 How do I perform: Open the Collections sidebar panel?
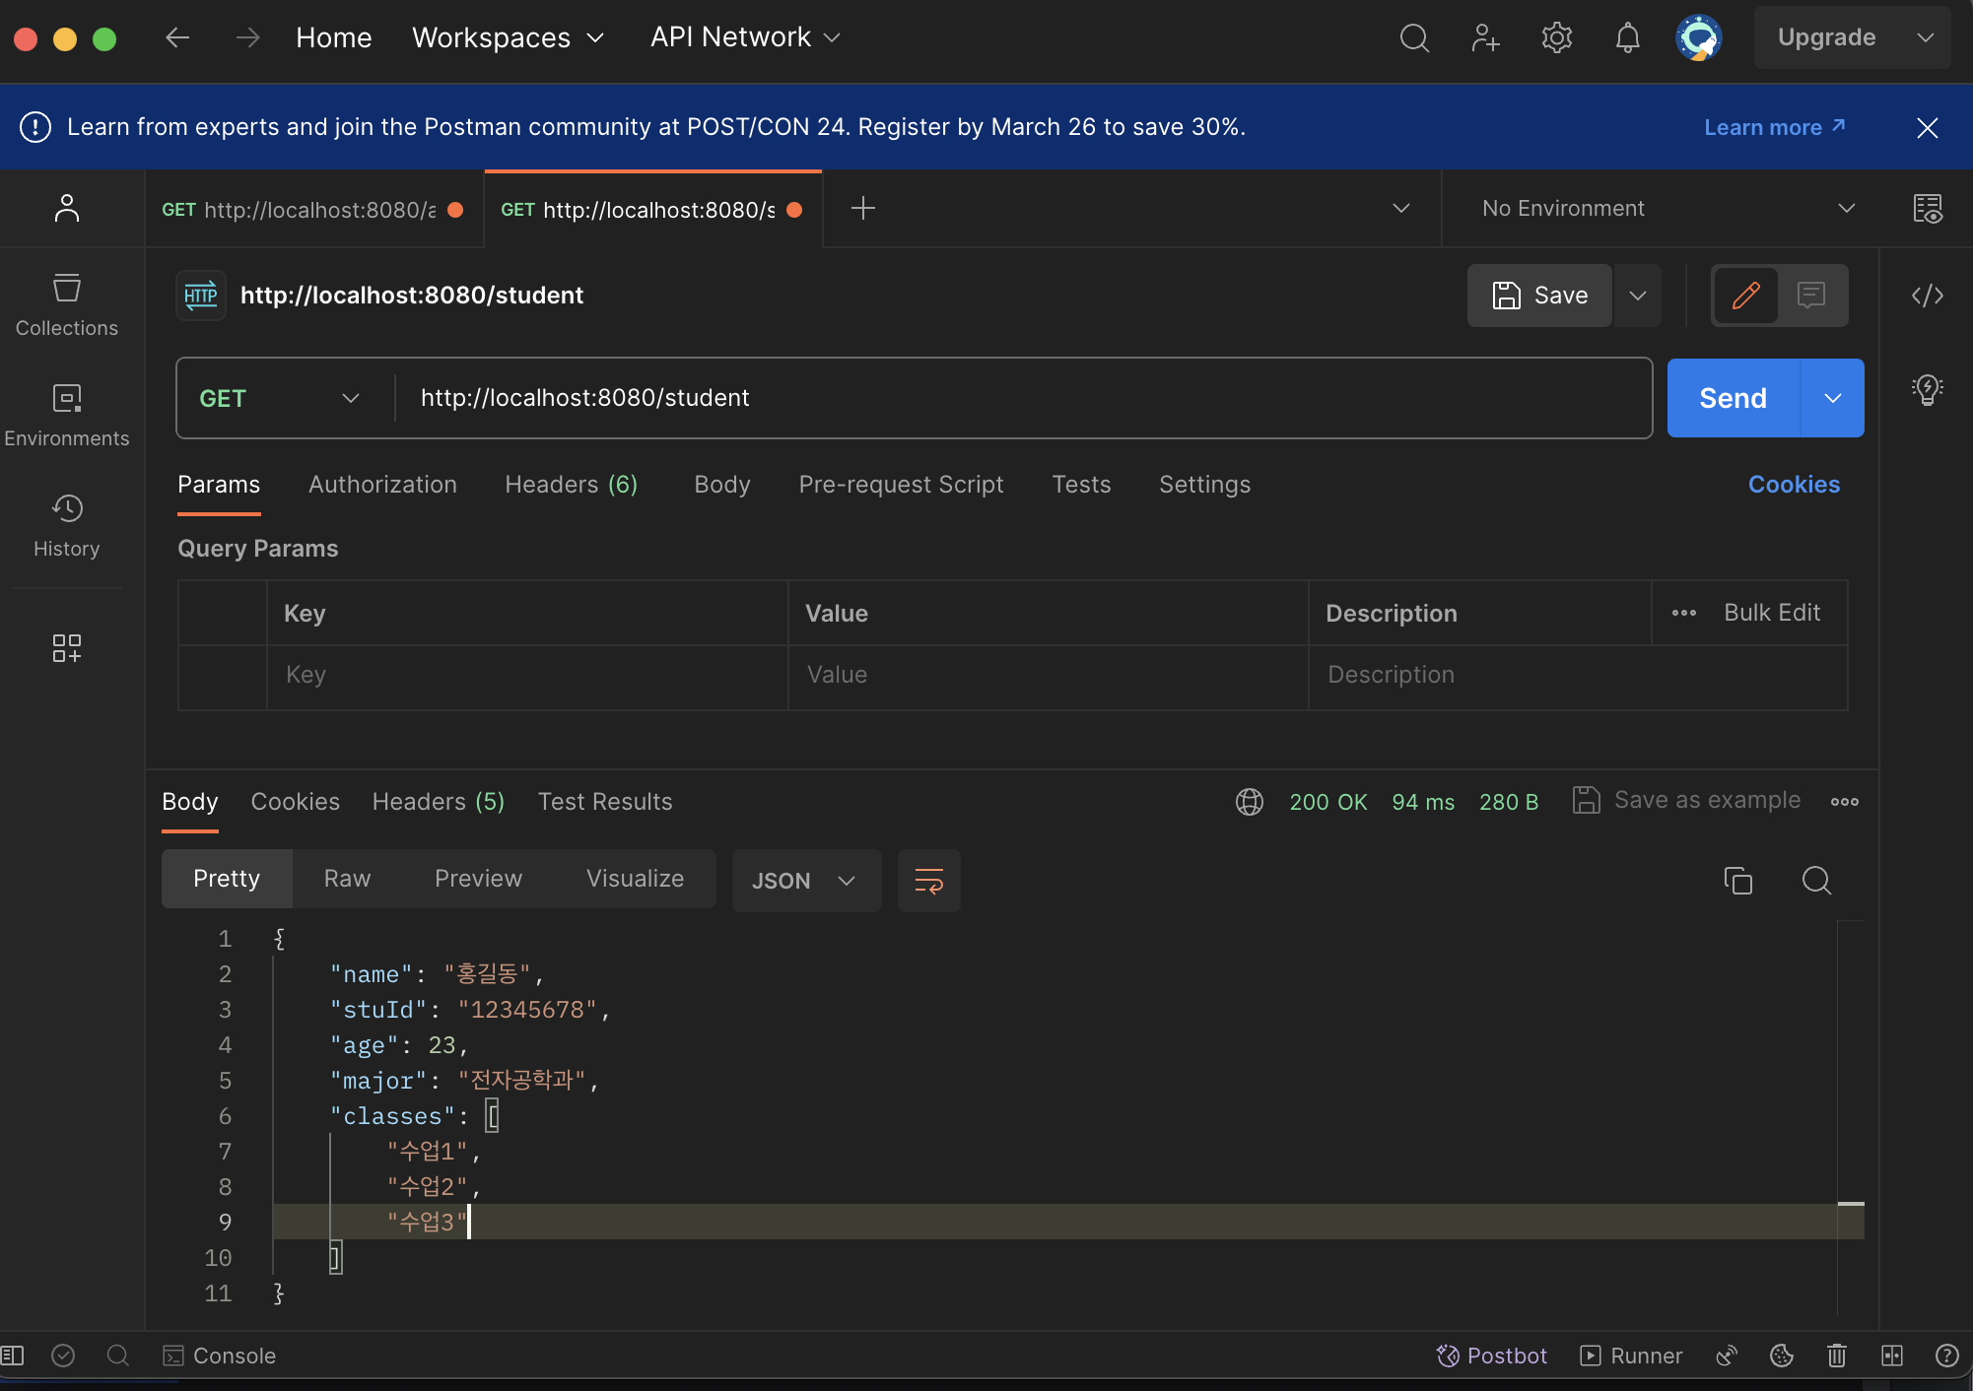pyautogui.click(x=66, y=304)
